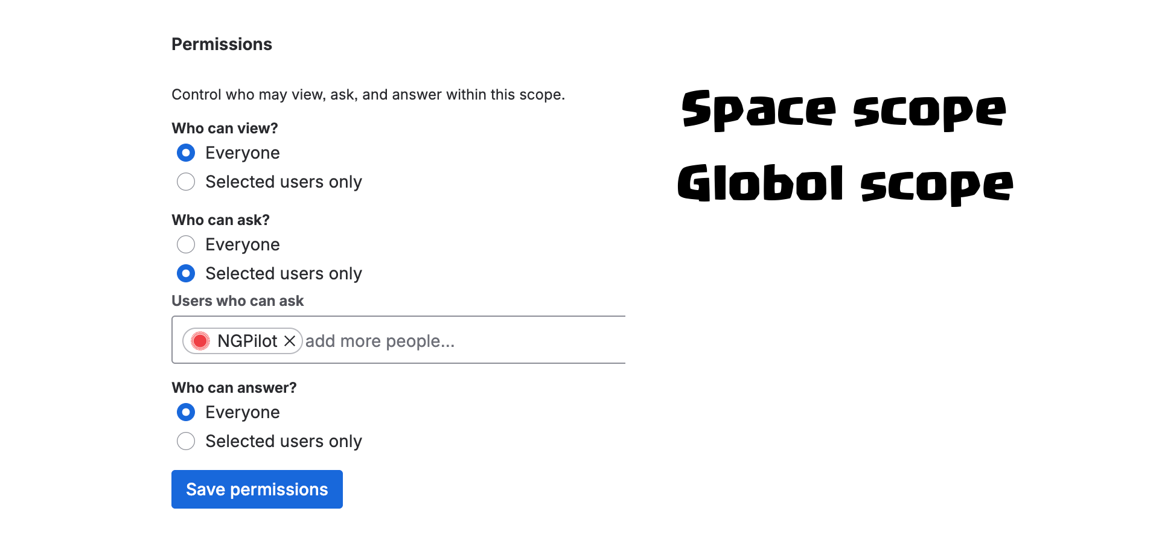Pick Selected users only radio for asking
Screen dimensions: 1159x543
click(186, 273)
